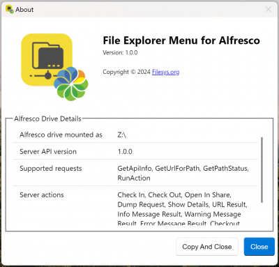The image size is (279, 267).
Task: Click the large File Explorer Menu logo
Action: click(x=54, y=67)
